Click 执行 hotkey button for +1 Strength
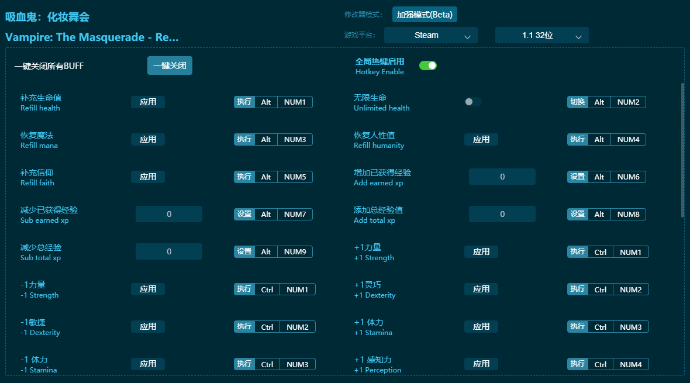The width and height of the screenshot is (690, 383). click(577, 252)
